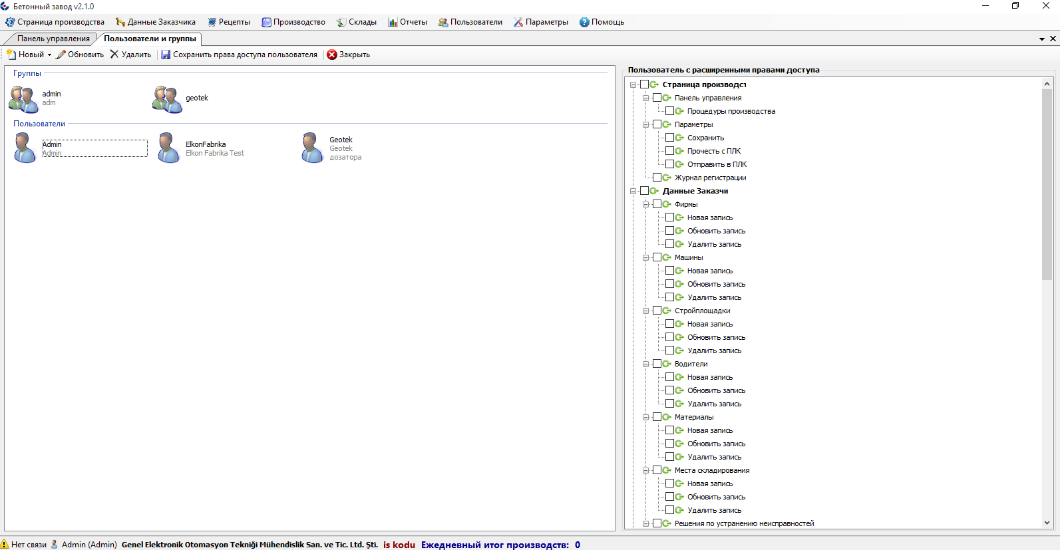
Task: Switch to Панель управления tab
Action: click(x=53, y=39)
